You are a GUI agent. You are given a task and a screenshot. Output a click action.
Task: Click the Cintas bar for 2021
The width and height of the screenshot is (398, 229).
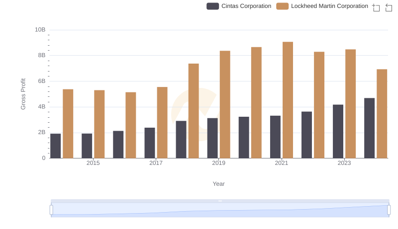(275, 137)
